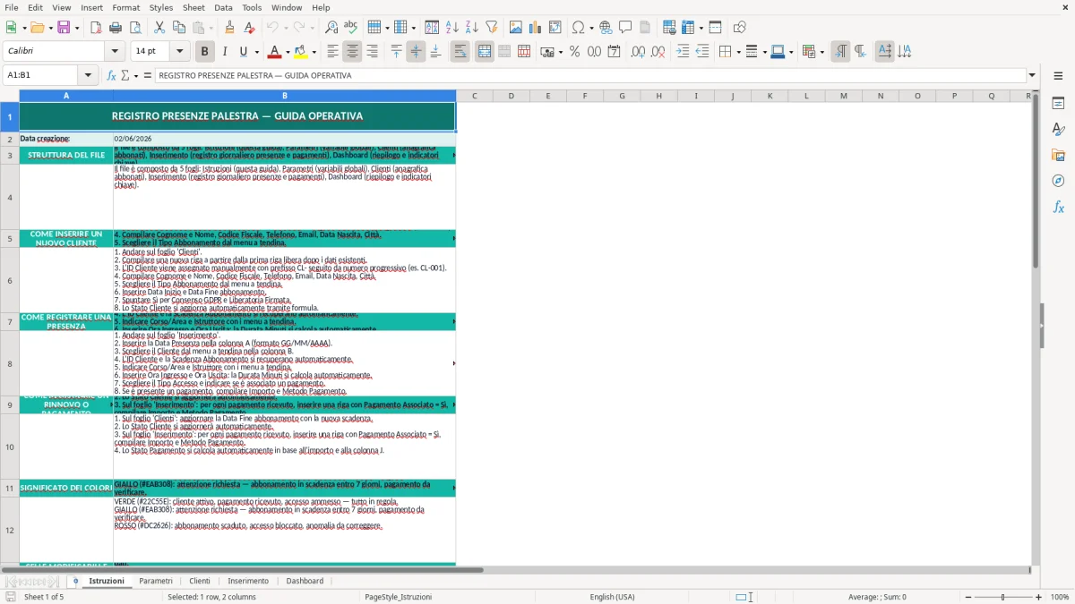Image resolution: width=1075 pixels, height=604 pixels.
Task: Click the Clear Direct Formatting icon
Action: [250, 28]
